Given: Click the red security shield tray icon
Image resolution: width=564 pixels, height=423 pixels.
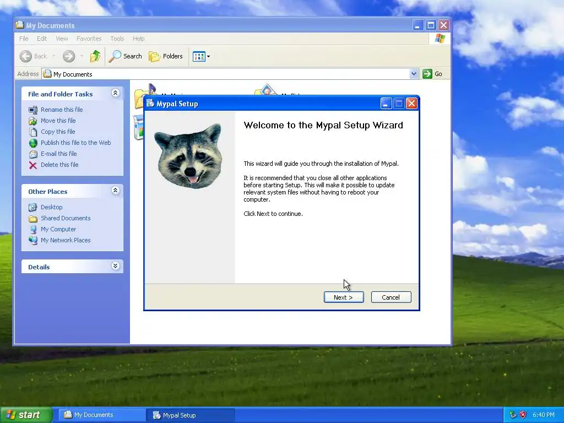Looking at the screenshot, I should [x=523, y=415].
